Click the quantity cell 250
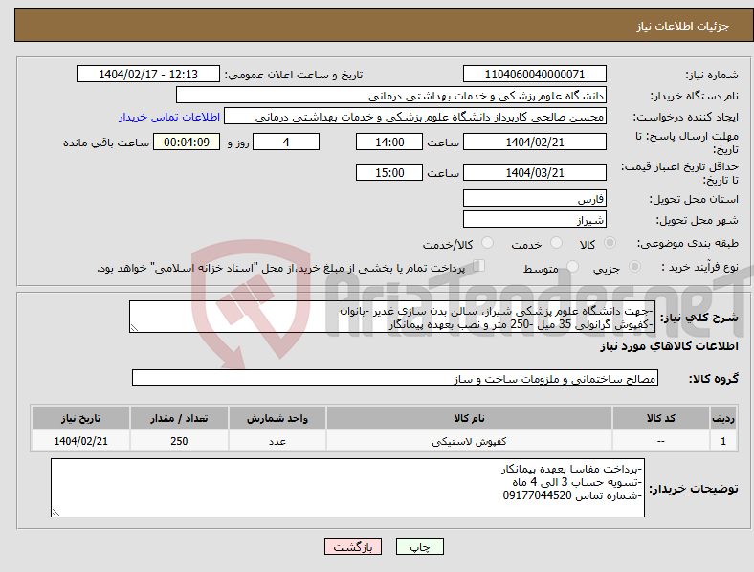Viewport: 754px width, 572px height. pos(179,441)
